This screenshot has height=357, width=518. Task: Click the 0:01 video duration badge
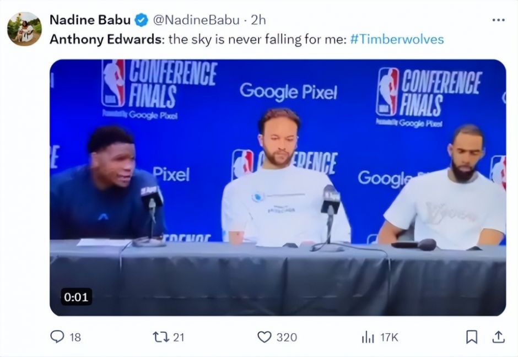click(76, 297)
